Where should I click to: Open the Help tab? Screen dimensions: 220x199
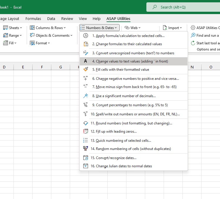coord(97,18)
